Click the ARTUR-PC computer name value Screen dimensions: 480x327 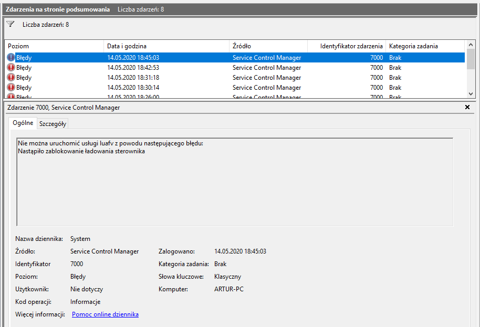(x=229, y=289)
